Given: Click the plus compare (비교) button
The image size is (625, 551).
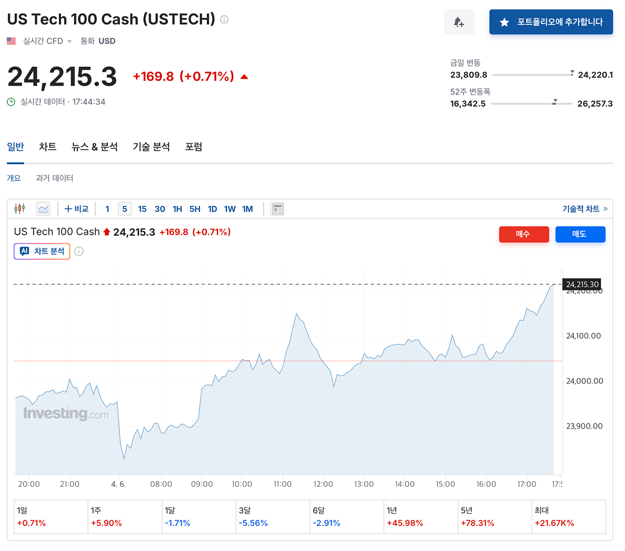Looking at the screenshot, I should click(x=77, y=209).
